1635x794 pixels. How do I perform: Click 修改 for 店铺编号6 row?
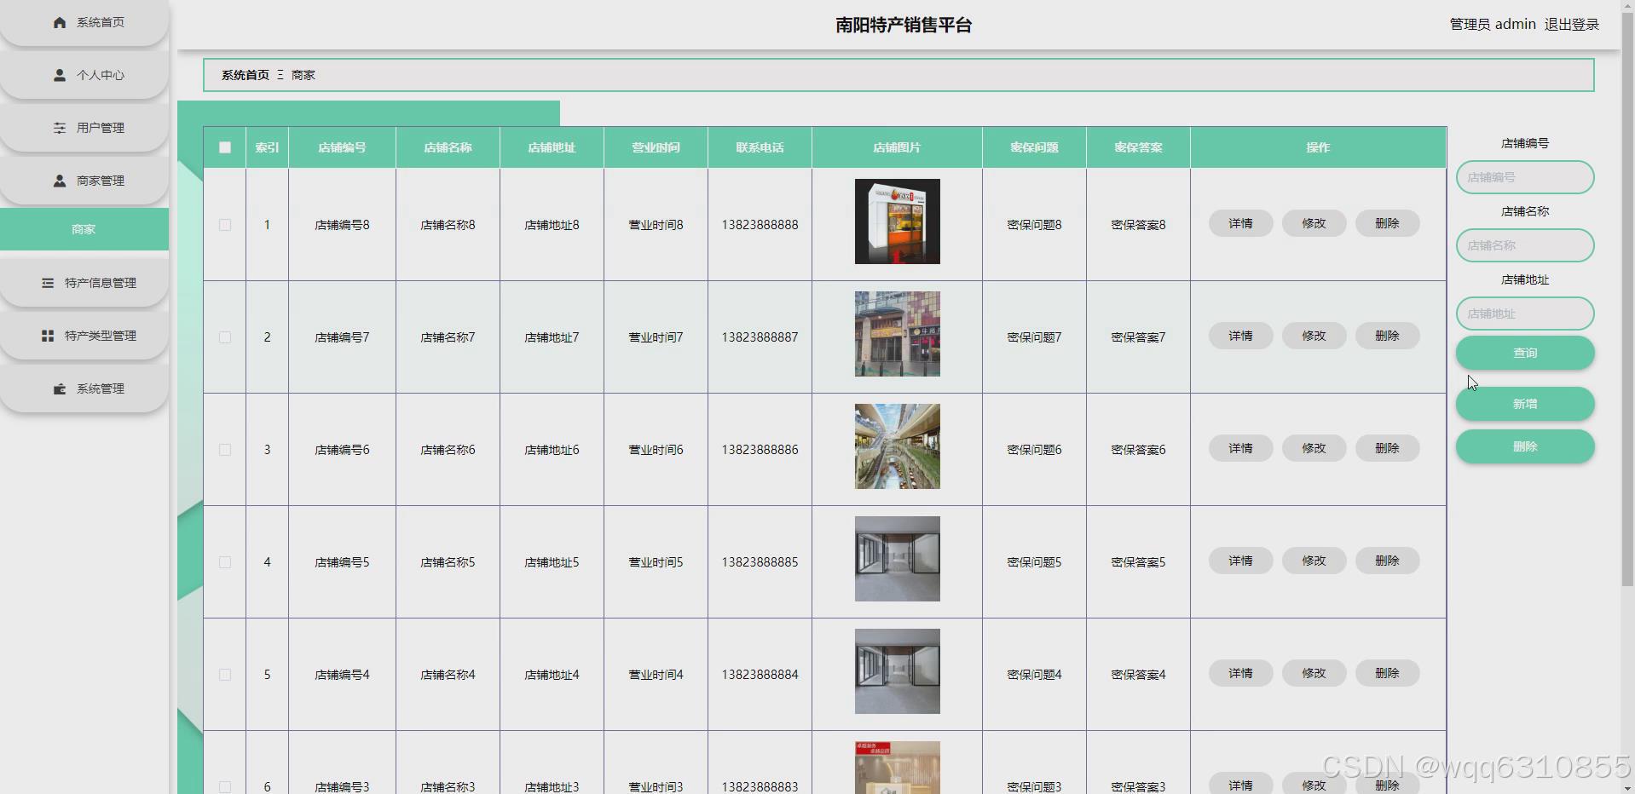(1314, 448)
